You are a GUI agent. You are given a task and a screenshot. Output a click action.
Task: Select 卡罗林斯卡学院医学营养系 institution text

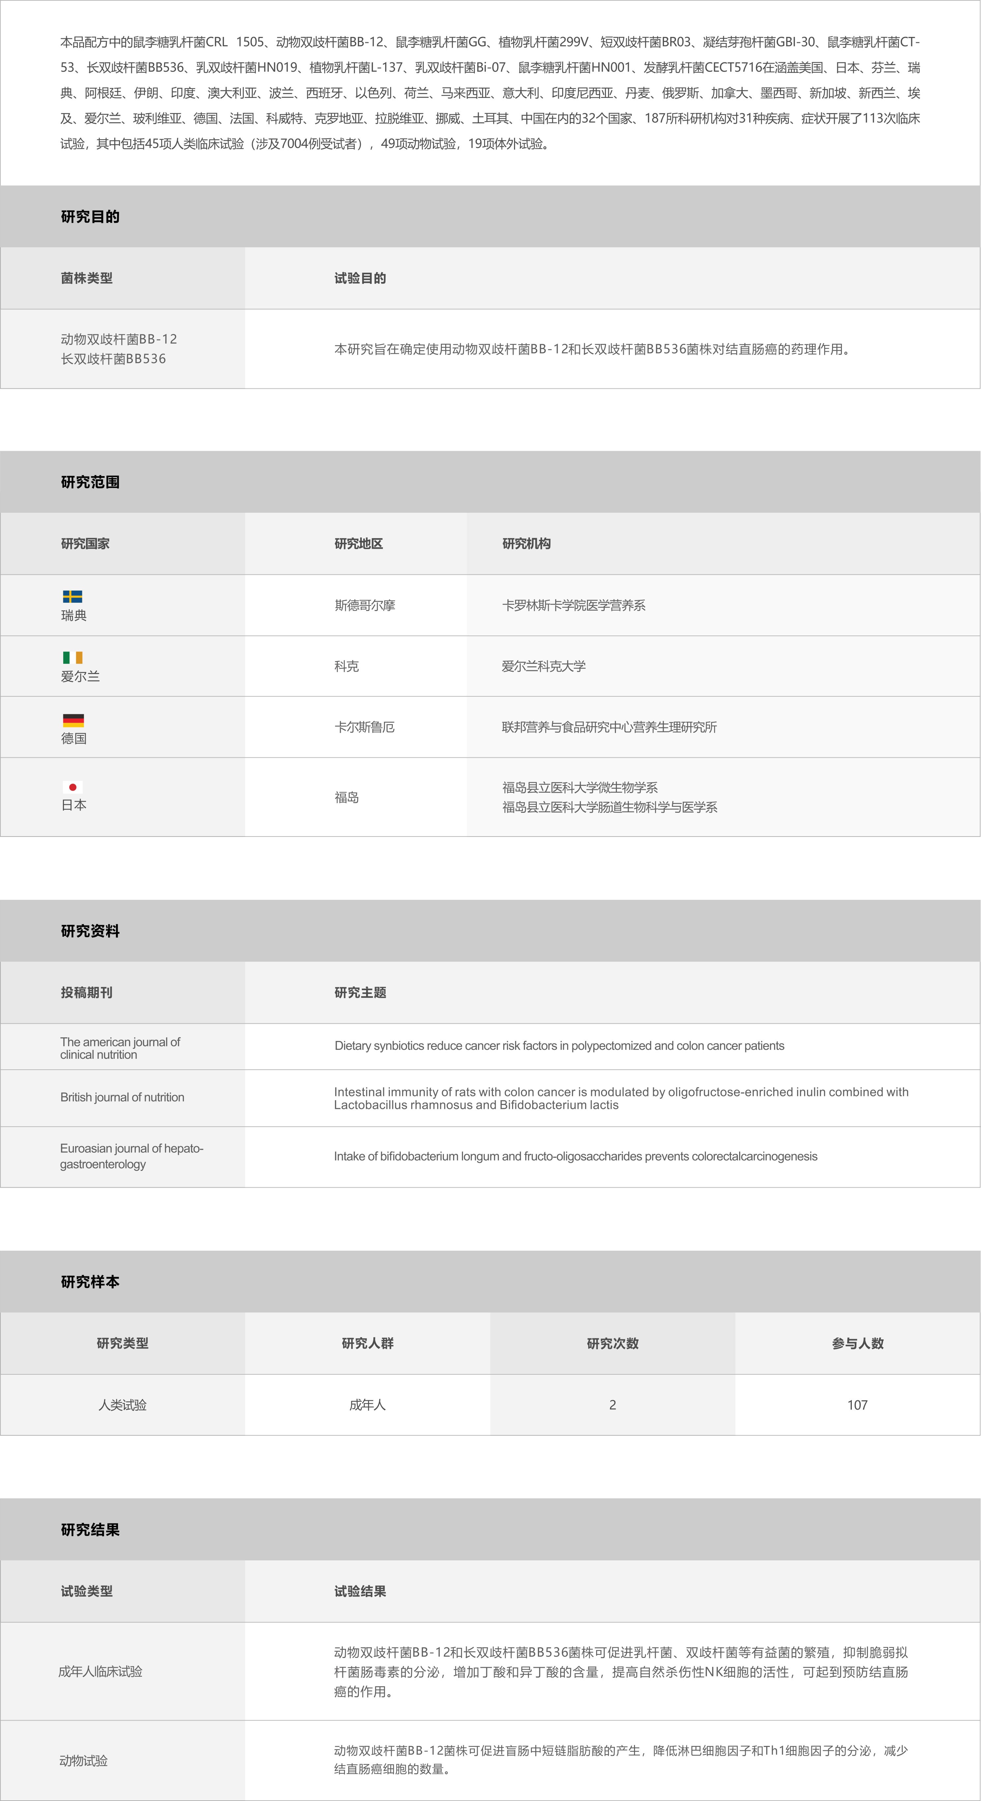[574, 605]
